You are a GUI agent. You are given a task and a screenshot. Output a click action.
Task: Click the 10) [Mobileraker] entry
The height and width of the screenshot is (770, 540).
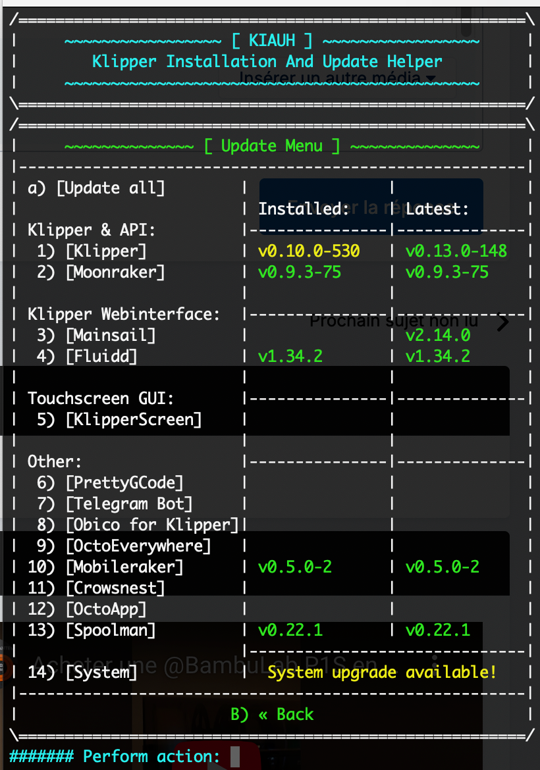click(x=105, y=567)
